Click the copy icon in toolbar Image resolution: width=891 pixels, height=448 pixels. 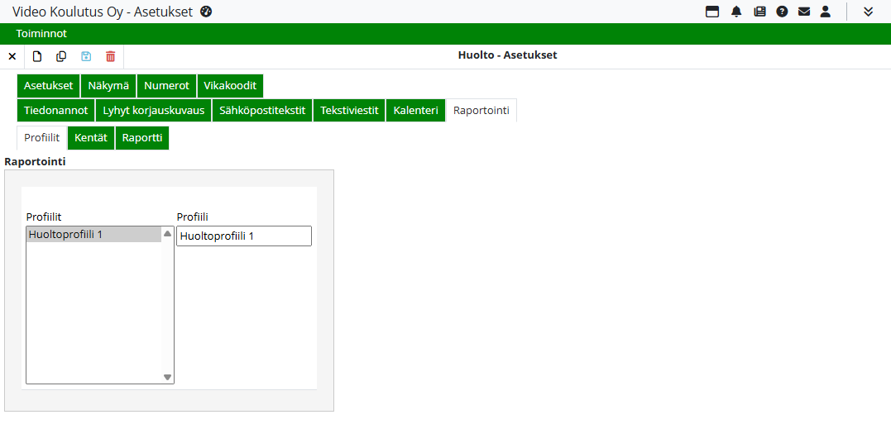[61, 56]
